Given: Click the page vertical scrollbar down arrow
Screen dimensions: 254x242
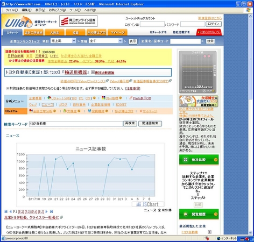Looking at the screenshot, I should pyautogui.click(x=251, y=232).
